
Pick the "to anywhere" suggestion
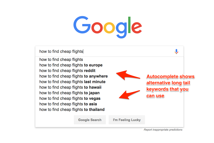click(x=73, y=76)
